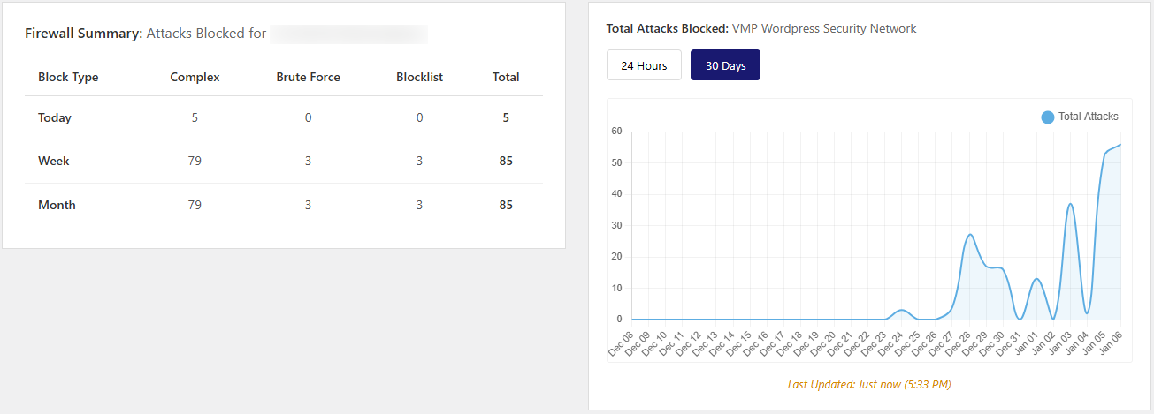Click the Blocklist column header
The image size is (1154, 414).
click(x=420, y=77)
